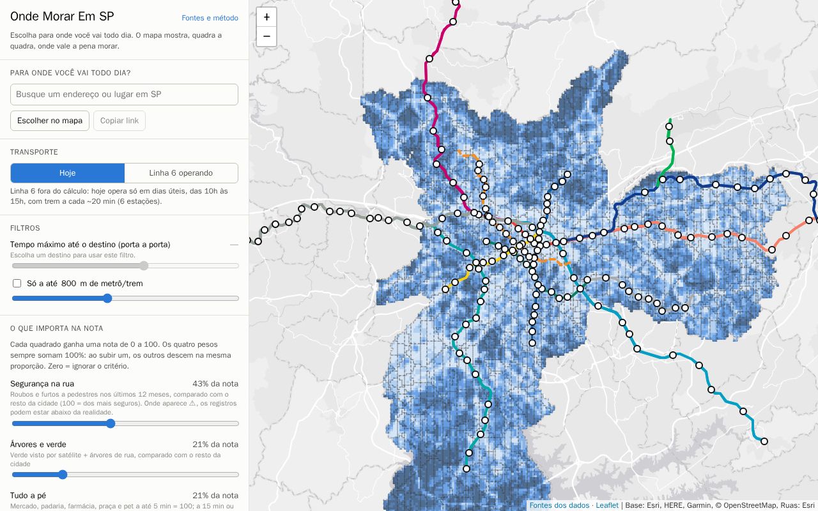Open the Leaflet attribution link
This screenshot has width=818, height=511.
click(607, 505)
